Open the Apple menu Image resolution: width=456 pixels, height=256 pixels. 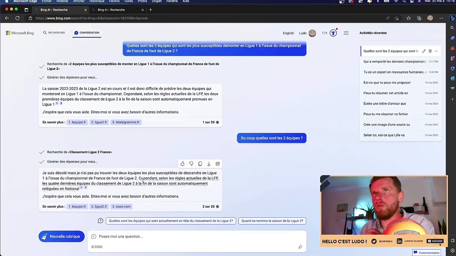[x=6, y=1]
